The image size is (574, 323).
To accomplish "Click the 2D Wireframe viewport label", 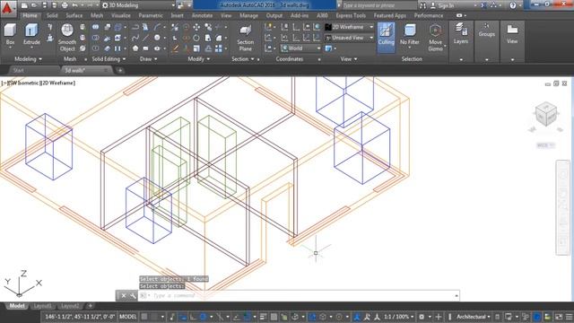I will [x=57, y=83].
